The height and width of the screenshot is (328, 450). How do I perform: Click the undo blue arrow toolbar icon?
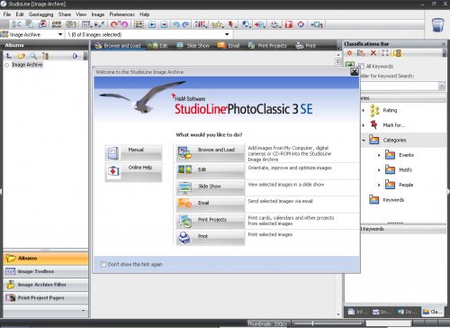point(176,24)
